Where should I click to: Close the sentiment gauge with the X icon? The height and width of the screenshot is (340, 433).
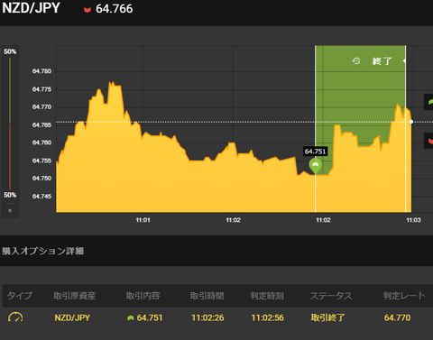(10, 210)
